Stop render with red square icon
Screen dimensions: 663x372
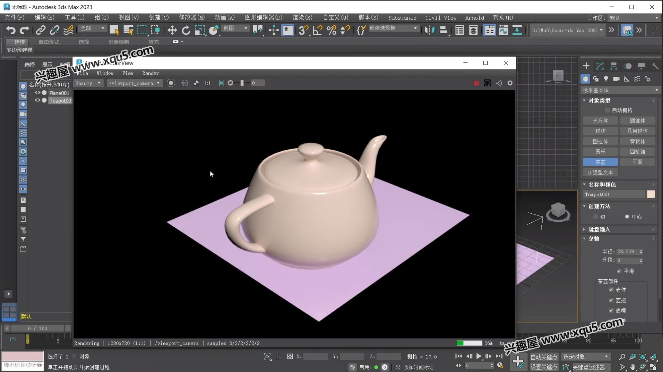point(476,83)
